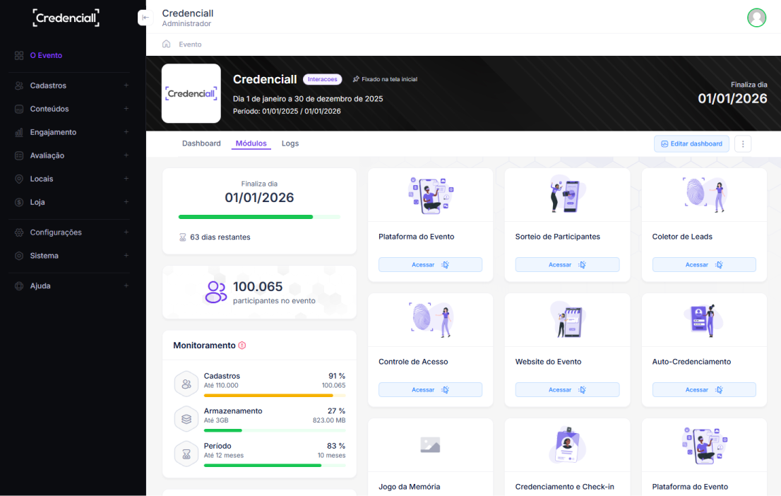781x496 pixels.
Task: Click the Credenciall logo in sidebar
Action: [66, 18]
